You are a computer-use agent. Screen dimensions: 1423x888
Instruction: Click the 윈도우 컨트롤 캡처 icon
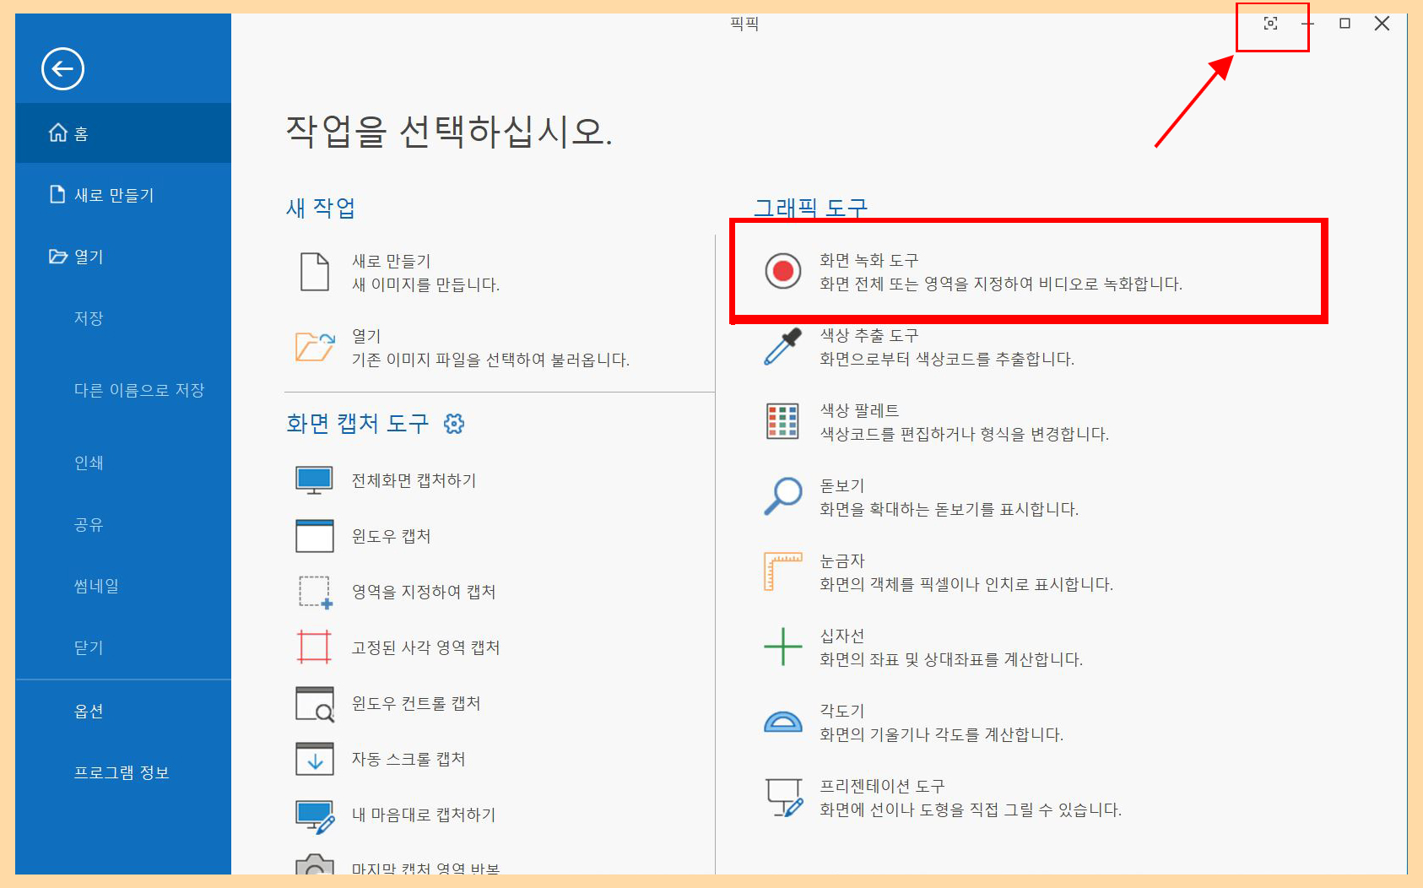315,704
